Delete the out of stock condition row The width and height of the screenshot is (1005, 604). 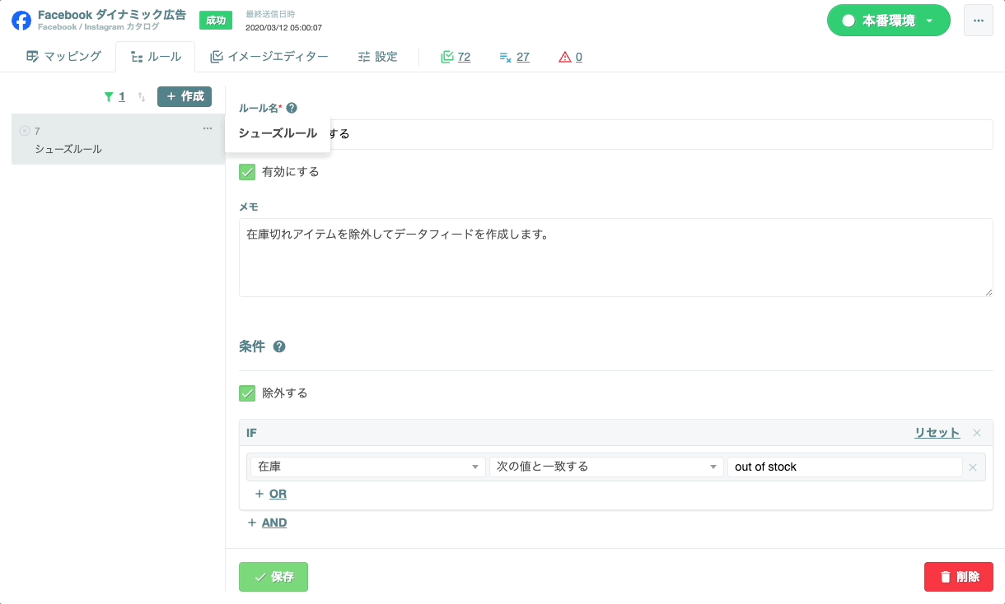(x=973, y=467)
